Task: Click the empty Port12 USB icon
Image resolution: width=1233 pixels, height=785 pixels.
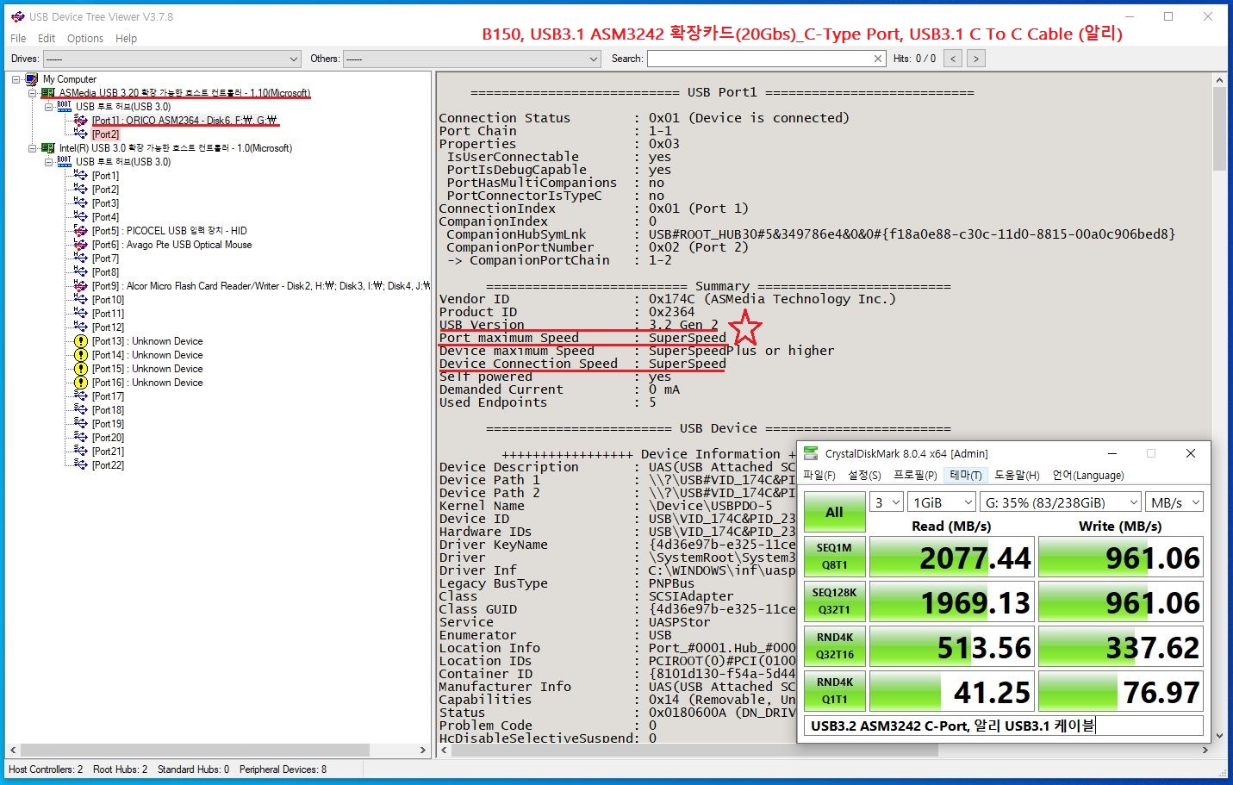Action: point(81,327)
